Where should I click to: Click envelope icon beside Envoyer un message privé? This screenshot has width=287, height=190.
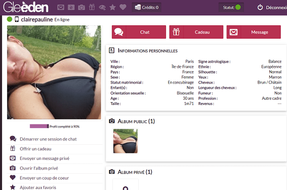point(12,158)
